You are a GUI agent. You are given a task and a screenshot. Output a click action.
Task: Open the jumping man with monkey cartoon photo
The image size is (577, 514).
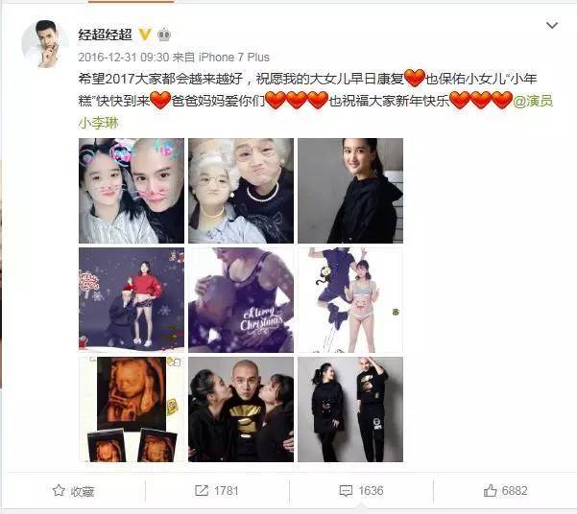click(x=350, y=300)
